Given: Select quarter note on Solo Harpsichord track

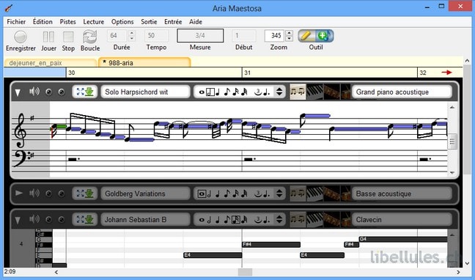Looking at the screenshot, I should 218,92.
